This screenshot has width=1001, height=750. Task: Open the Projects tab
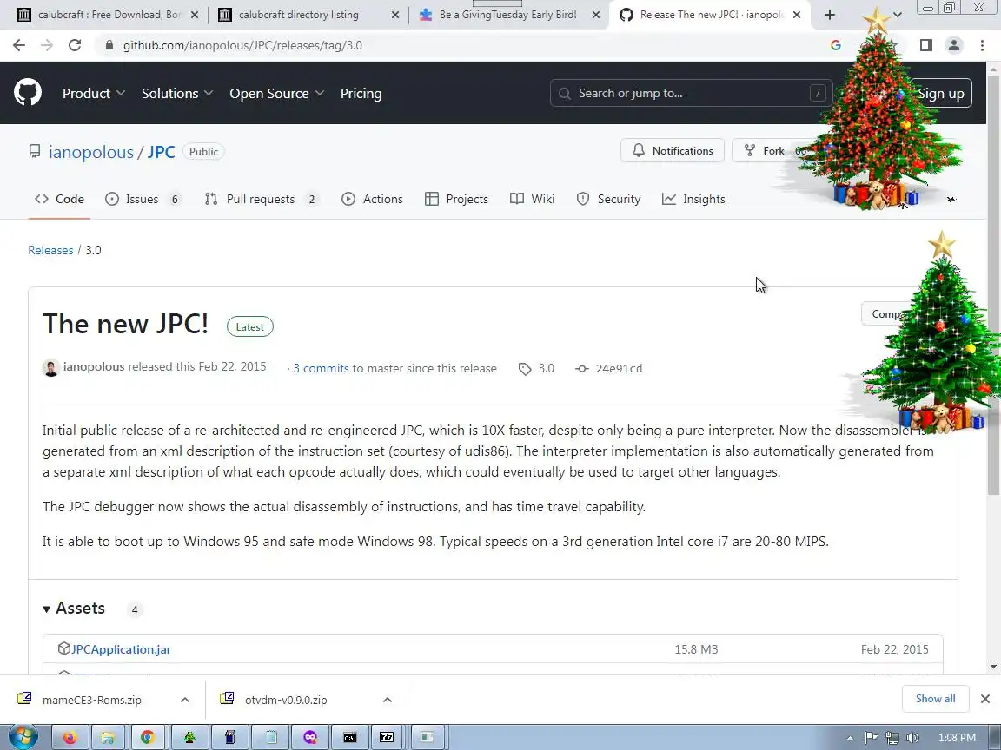456,199
